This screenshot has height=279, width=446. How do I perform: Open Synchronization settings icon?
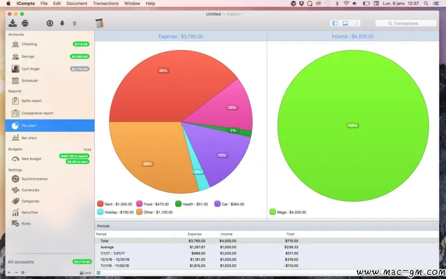coord(16,179)
